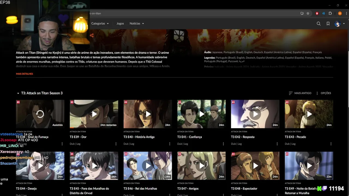The width and height of the screenshot is (349, 196).
Task: Open the T3 E40 - História Antiga title
Action: [139, 137]
